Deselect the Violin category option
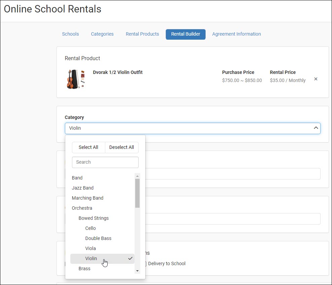 click(103, 258)
